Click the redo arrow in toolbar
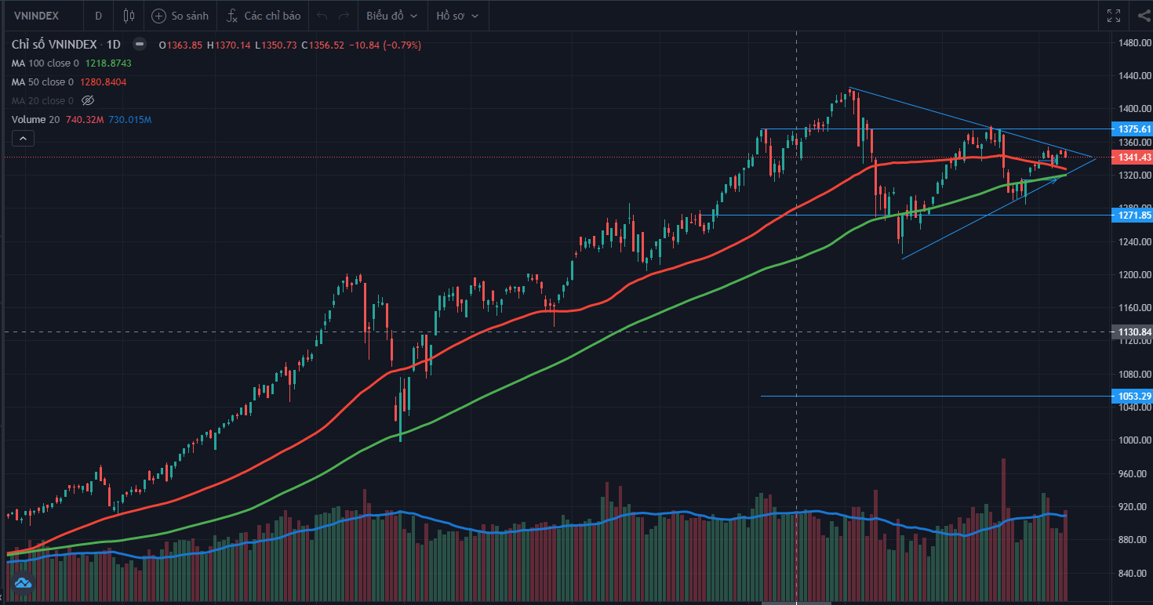 [344, 16]
